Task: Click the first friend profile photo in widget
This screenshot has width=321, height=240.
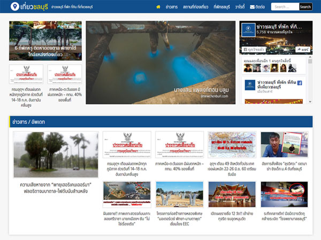Action: pos(248,68)
